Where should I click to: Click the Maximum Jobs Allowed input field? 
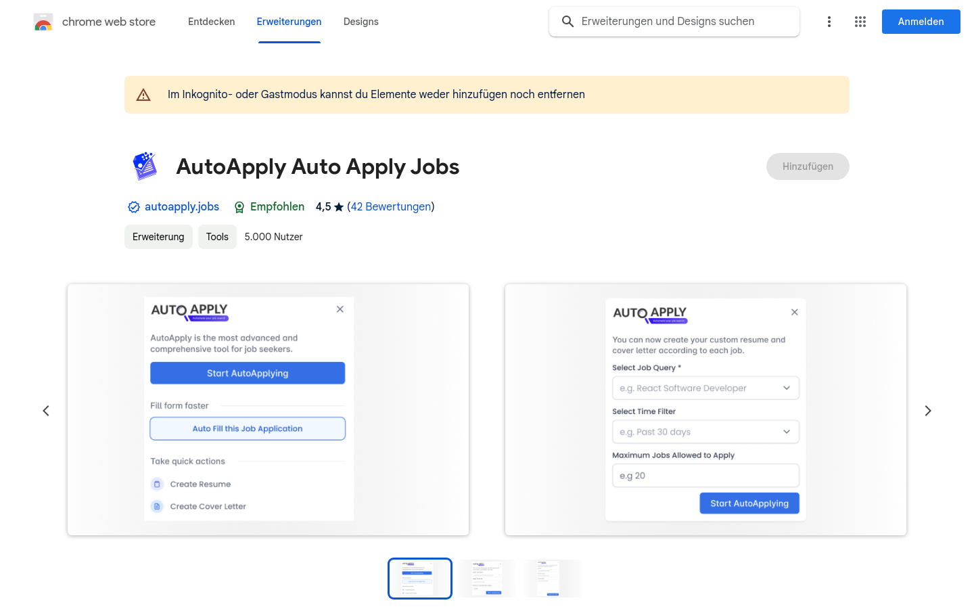[705, 476]
